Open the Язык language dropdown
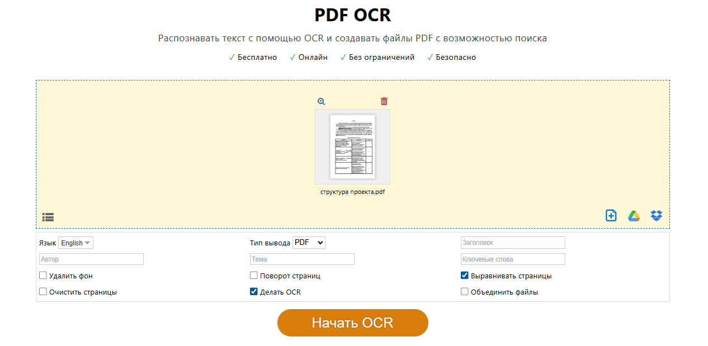 75,243
